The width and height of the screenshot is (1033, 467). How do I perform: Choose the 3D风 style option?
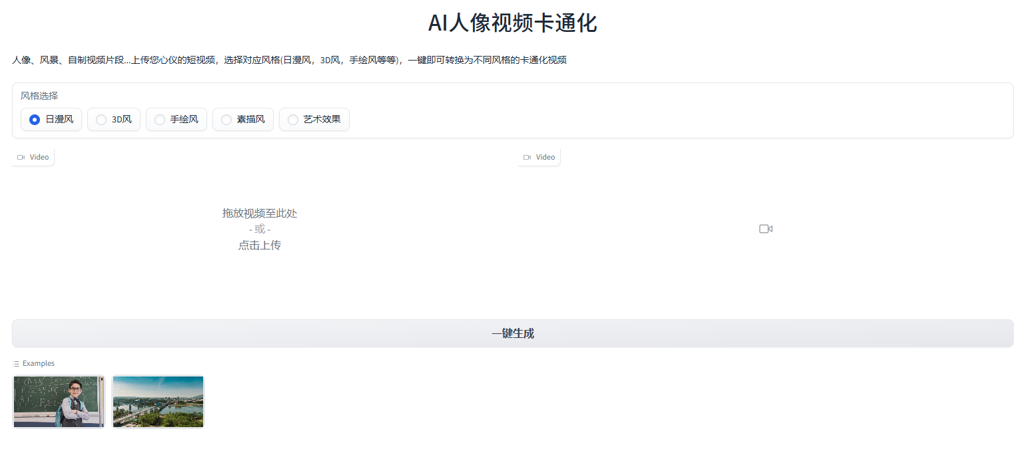point(101,120)
